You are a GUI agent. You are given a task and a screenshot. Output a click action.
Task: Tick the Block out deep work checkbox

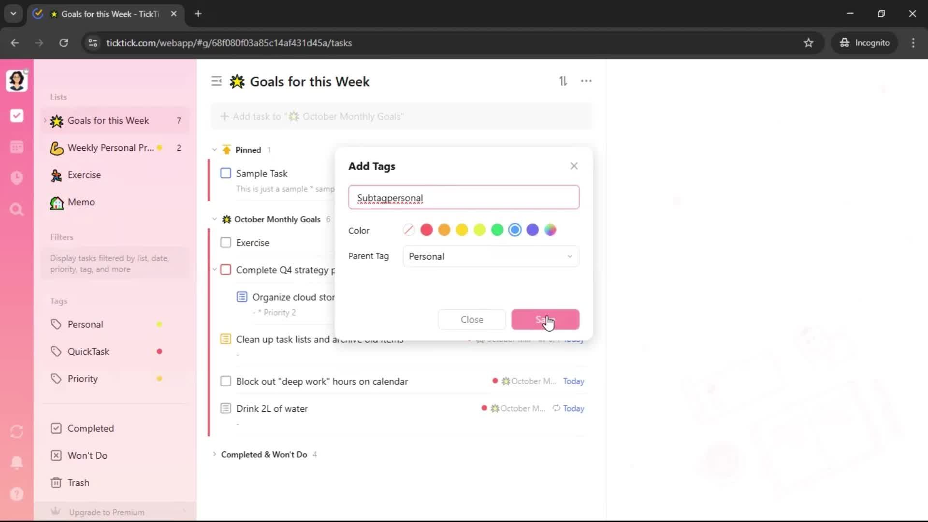point(226,381)
